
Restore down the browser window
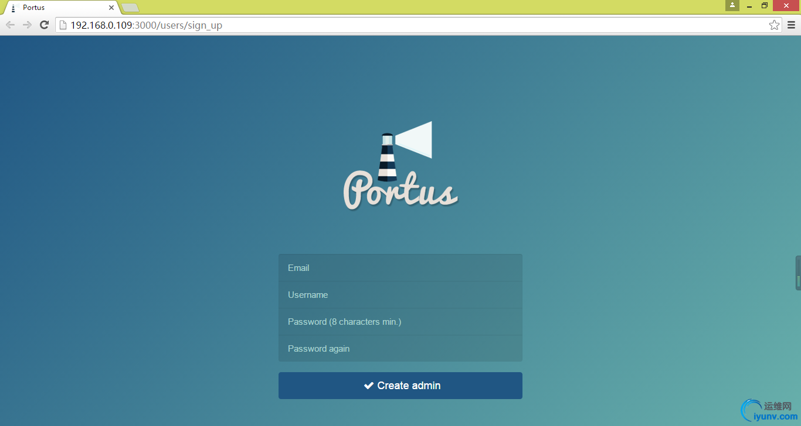tap(765, 5)
